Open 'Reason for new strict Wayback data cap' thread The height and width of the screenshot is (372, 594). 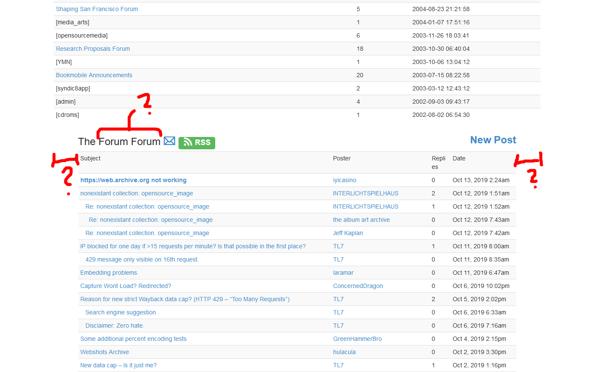click(185, 299)
